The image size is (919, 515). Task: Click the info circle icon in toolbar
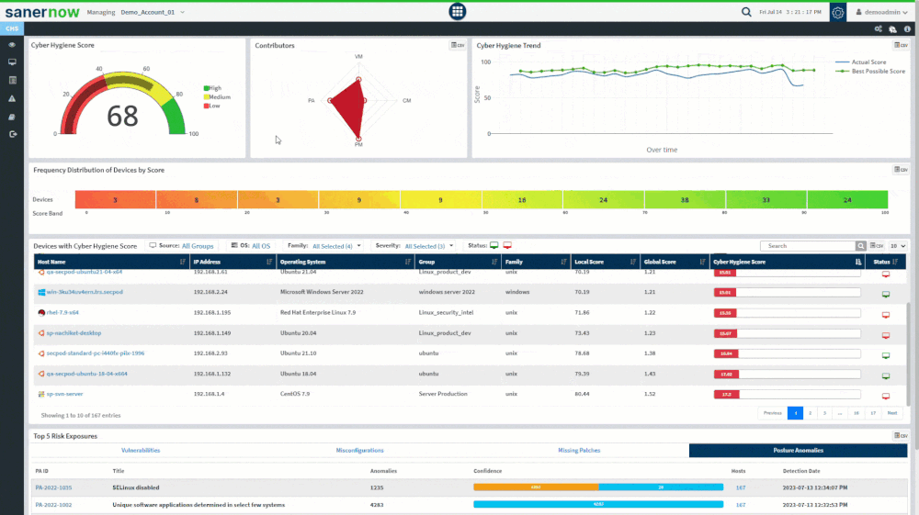[907, 28]
